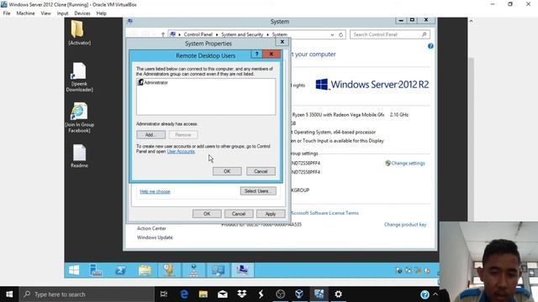Open Task View on host taskbar
This screenshot has width=538, height=302.
[164, 294]
